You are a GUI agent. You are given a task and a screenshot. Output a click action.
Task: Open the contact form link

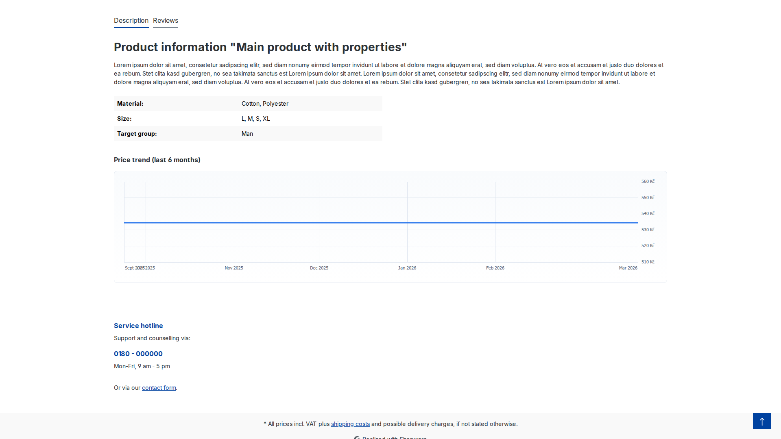(x=159, y=388)
